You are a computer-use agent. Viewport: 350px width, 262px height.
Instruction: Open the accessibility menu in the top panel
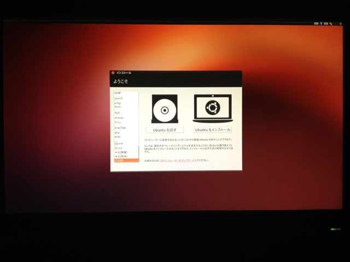tap(321, 23)
